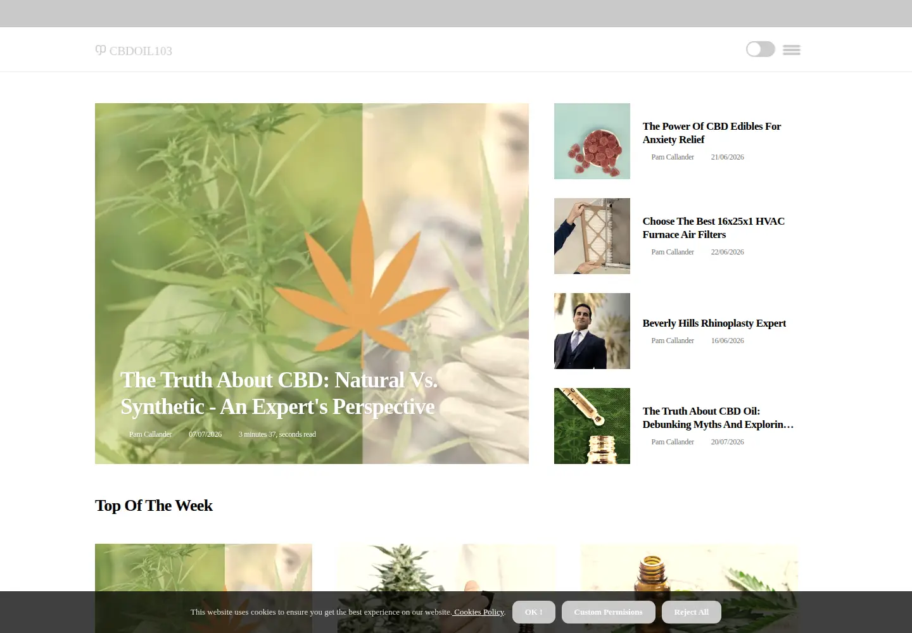Click Pam Callander under the Debunking Myths article
The image size is (912, 633).
pyautogui.click(x=673, y=442)
